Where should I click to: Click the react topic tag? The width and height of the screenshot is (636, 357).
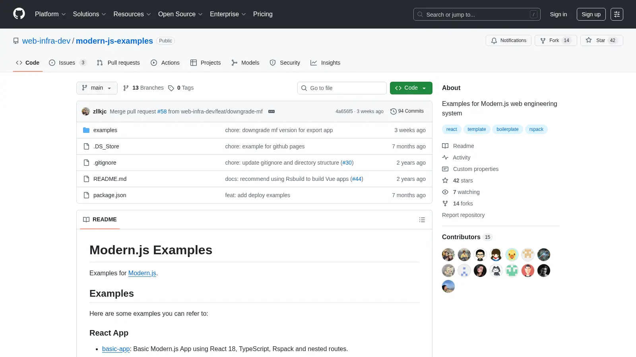(x=452, y=129)
